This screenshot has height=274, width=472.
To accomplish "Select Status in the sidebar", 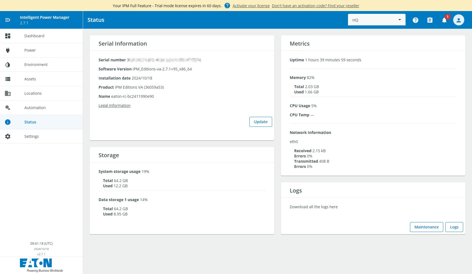I will (30, 122).
